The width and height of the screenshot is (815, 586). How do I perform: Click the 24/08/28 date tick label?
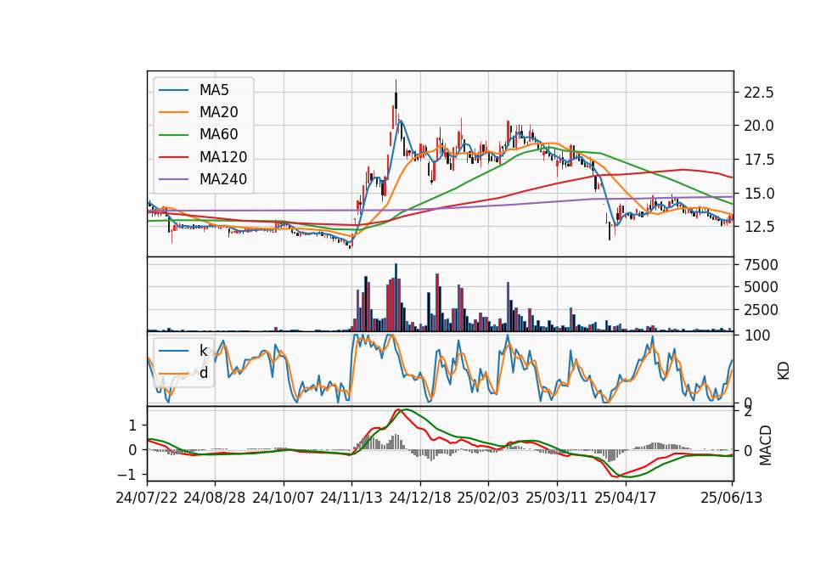[x=215, y=498]
